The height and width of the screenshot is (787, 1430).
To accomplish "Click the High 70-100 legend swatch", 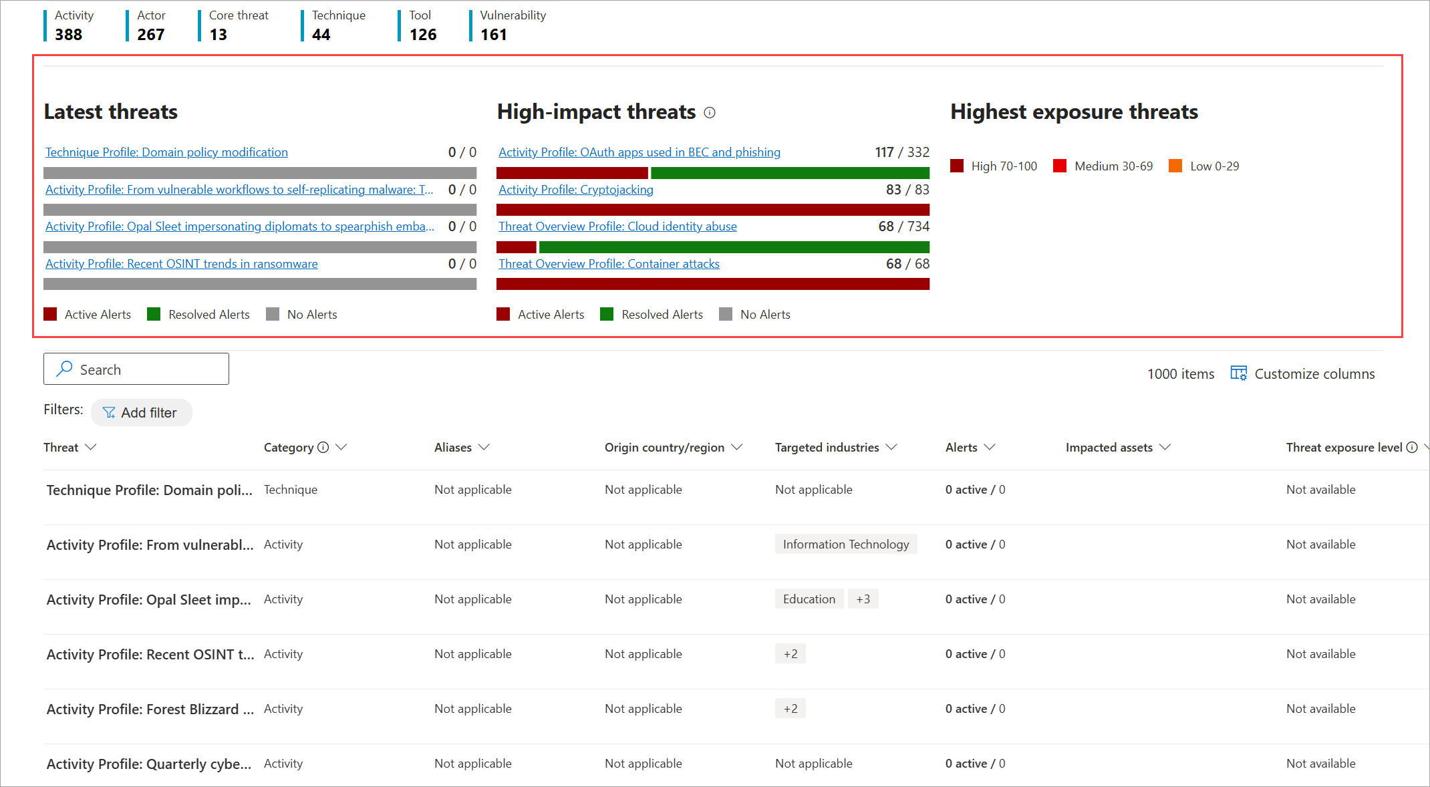I will coord(957,166).
